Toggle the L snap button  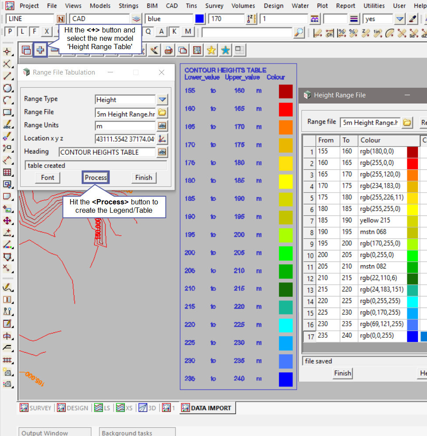pyautogui.click(x=22, y=32)
